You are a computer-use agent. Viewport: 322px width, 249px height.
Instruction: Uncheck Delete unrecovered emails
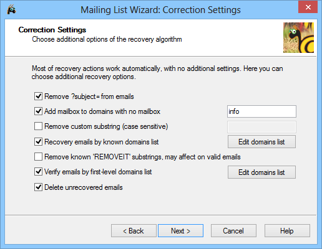tap(38, 187)
